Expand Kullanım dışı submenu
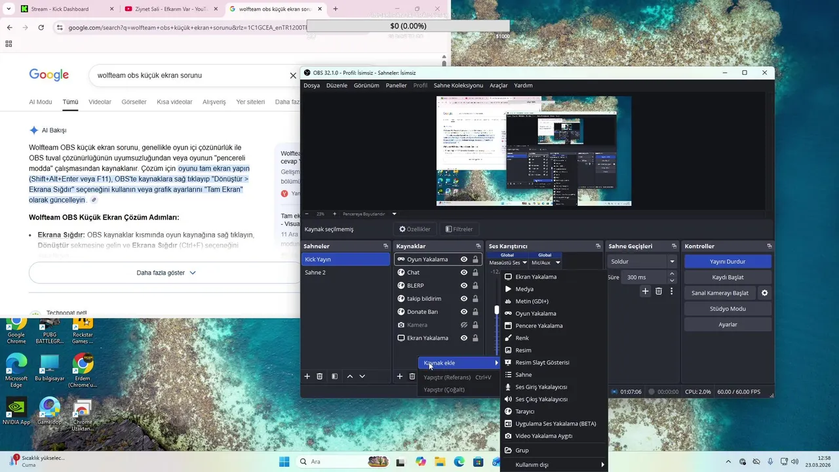The width and height of the screenshot is (839, 472). [x=555, y=465]
